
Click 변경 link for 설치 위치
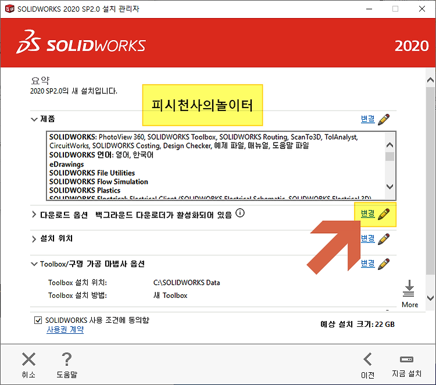pyautogui.click(x=367, y=238)
